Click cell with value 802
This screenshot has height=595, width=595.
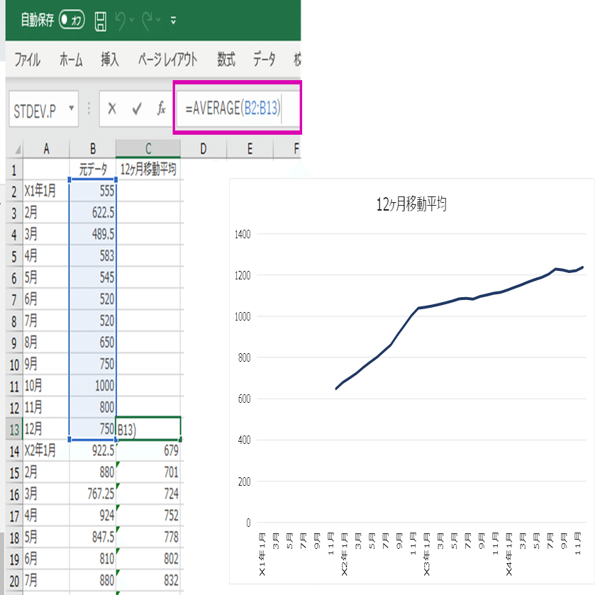(x=148, y=559)
